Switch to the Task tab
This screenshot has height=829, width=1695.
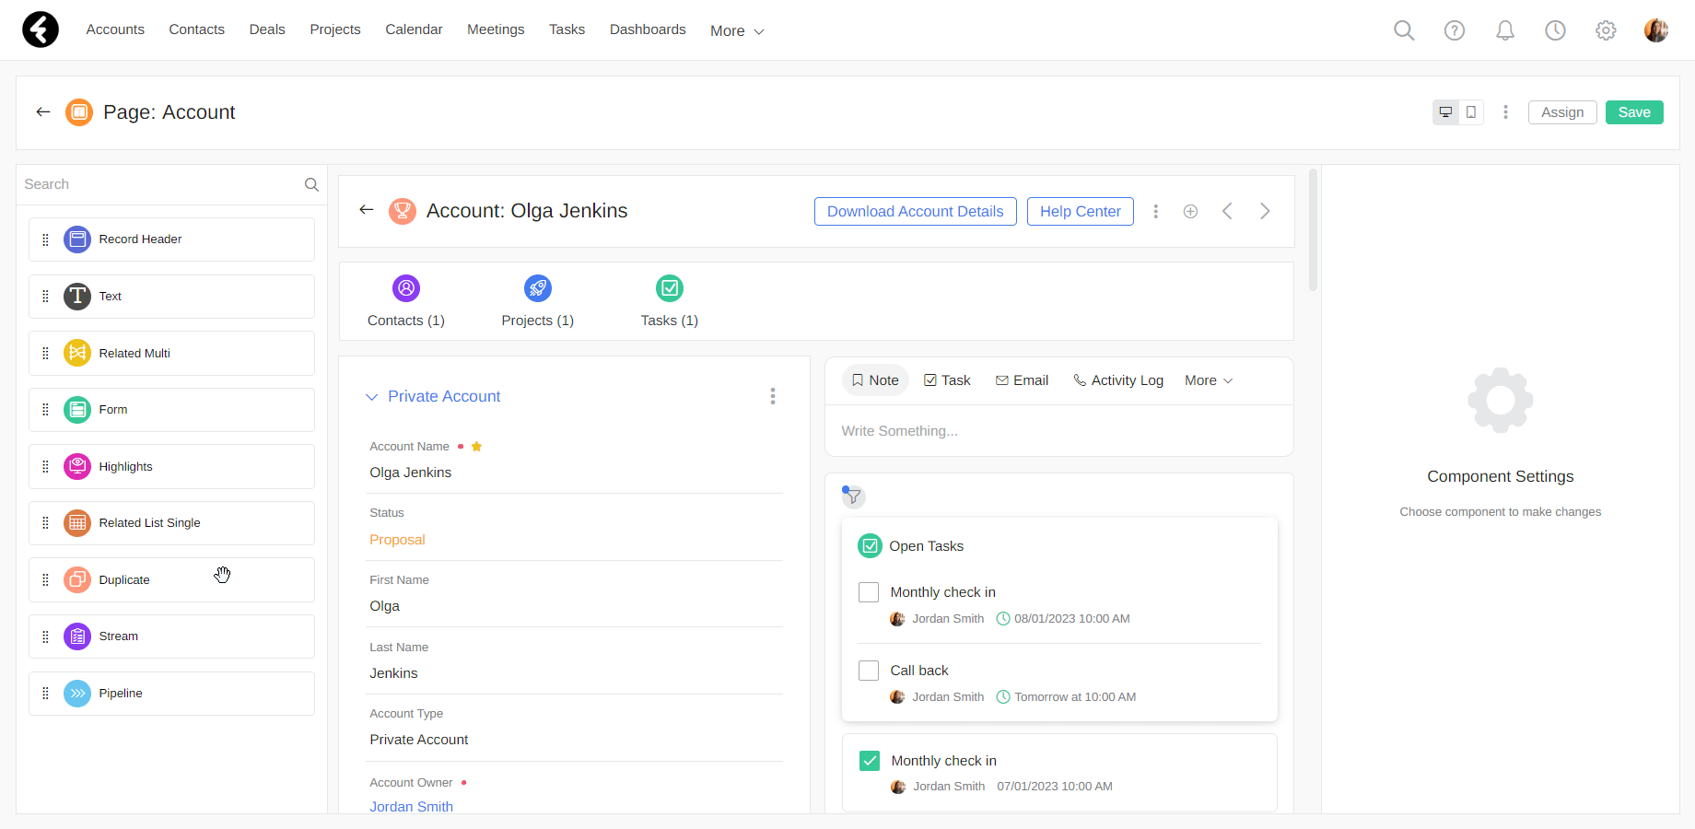[x=947, y=380]
